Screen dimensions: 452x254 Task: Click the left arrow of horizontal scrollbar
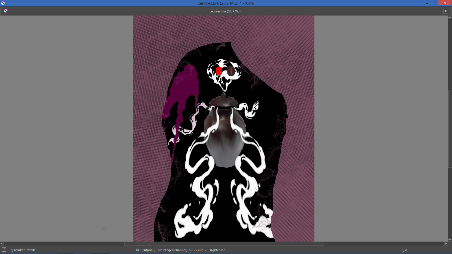point(2,244)
